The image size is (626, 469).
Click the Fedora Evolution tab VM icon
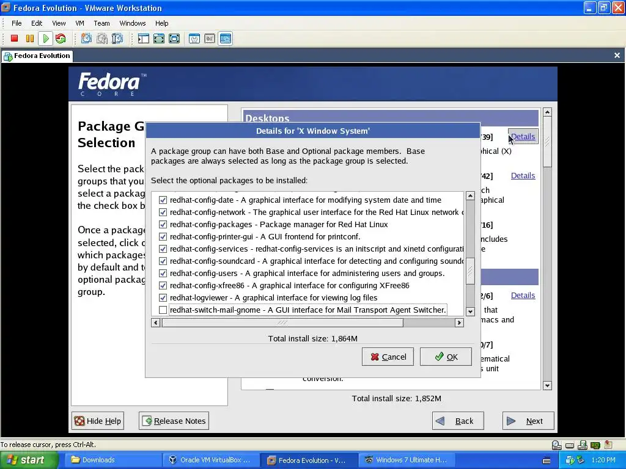(x=8, y=56)
